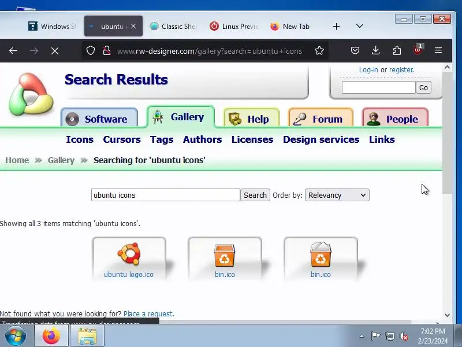Open the uBlock Origin extension icon

pos(418,50)
